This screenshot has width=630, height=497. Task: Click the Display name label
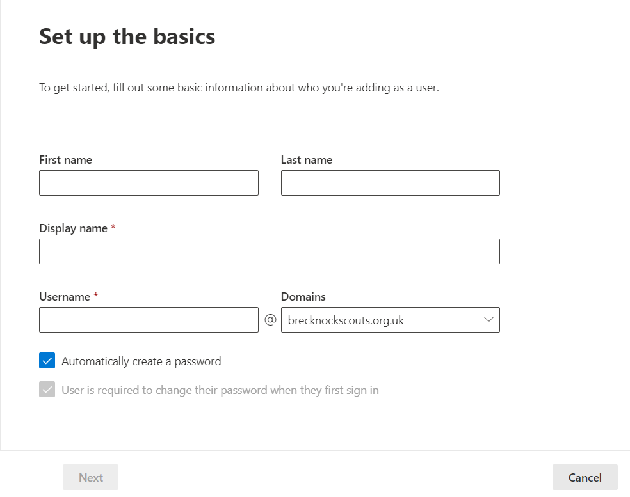click(73, 228)
